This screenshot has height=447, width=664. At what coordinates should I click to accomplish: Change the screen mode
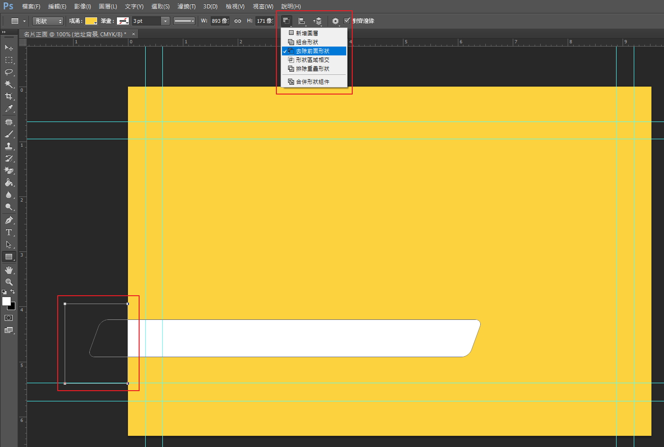[x=9, y=330]
